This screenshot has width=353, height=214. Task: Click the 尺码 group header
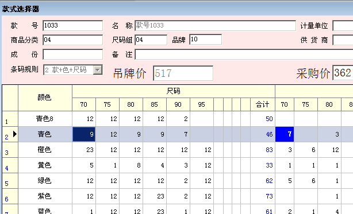click(174, 91)
